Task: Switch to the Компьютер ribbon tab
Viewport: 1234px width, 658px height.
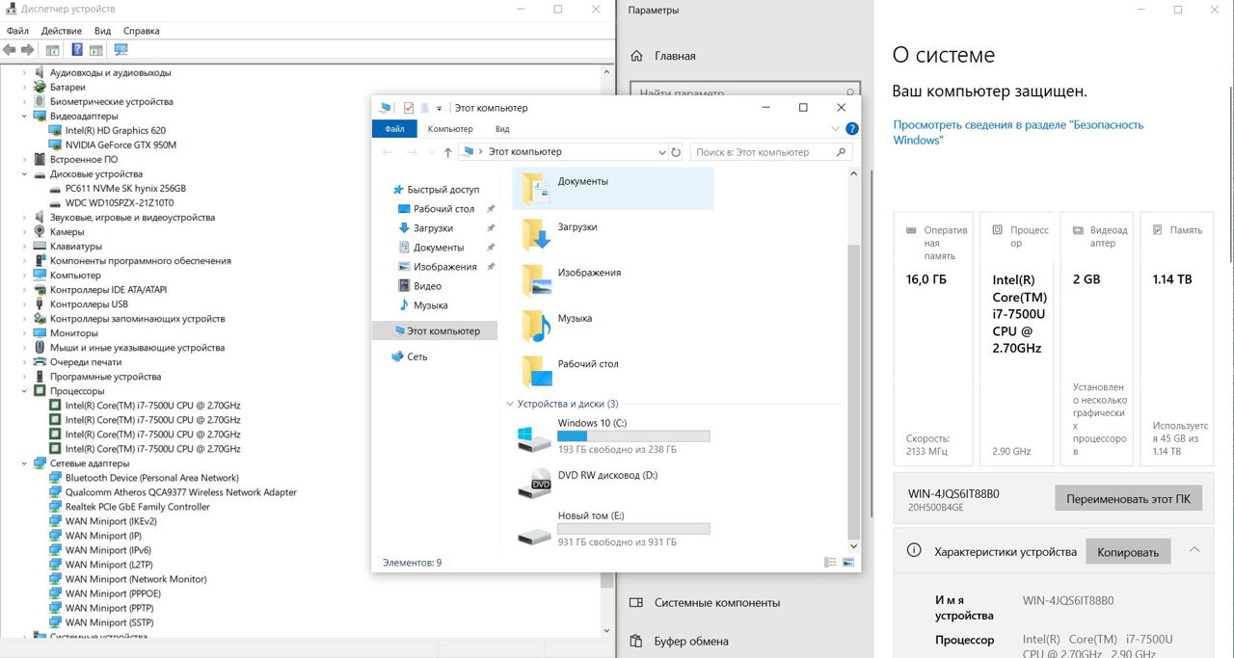Action: pyautogui.click(x=450, y=129)
